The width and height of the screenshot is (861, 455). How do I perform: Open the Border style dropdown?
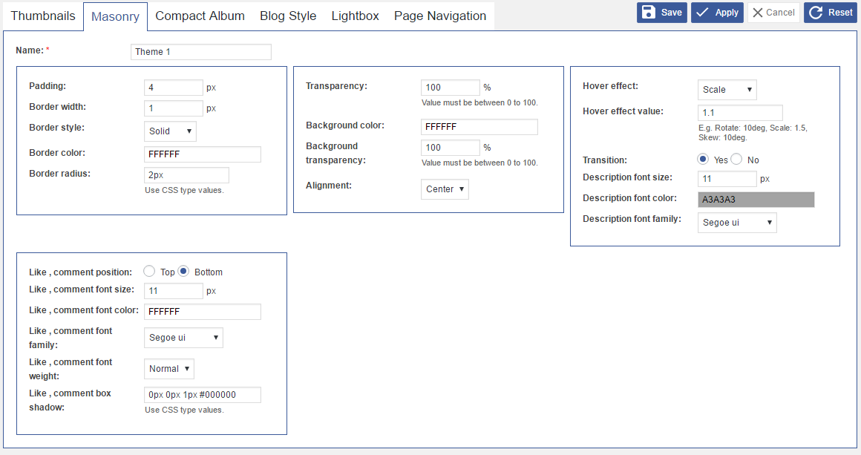(170, 131)
